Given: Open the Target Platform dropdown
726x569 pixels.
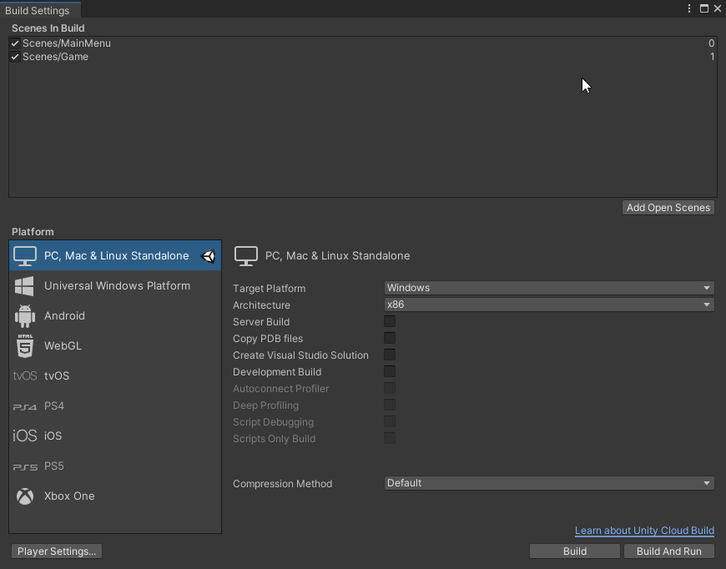Looking at the screenshot, I should pyautogui.click(x=549, y=288).
